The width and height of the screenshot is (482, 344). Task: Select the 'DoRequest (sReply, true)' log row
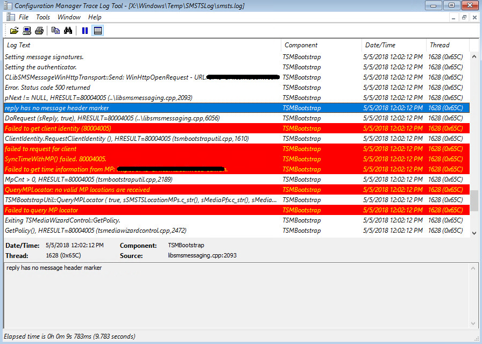237,118
